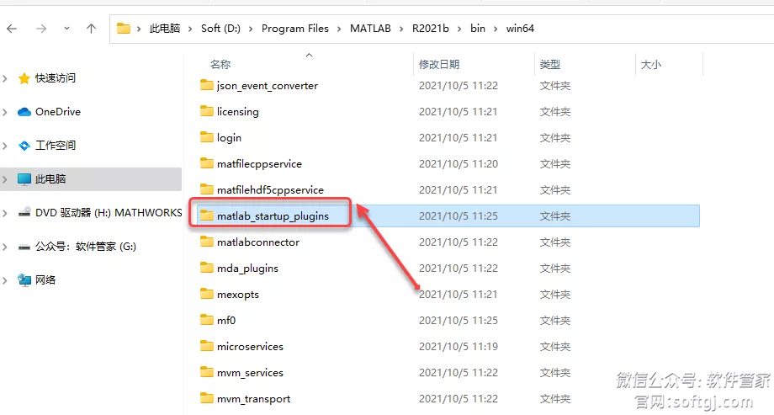Open 快速访问 in the sidebar
Viewport: 774px width, 415px height.
coord(56,78)
